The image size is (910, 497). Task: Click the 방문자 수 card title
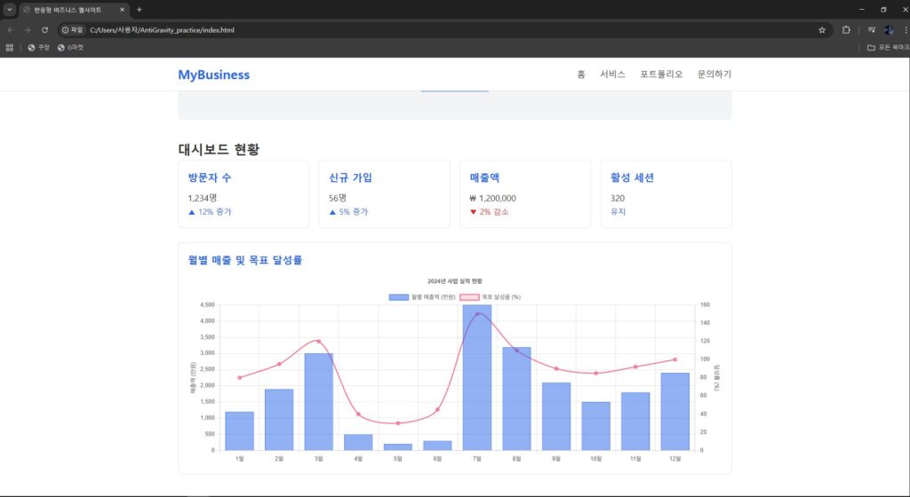pos(210,177)
